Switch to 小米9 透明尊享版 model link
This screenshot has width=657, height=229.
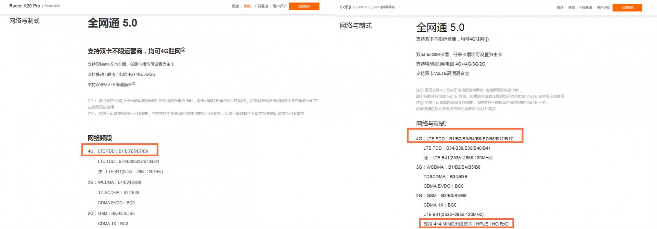coord(383,7)
